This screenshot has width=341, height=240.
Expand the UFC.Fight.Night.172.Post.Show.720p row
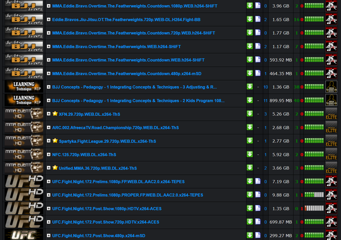pos(49,222)
